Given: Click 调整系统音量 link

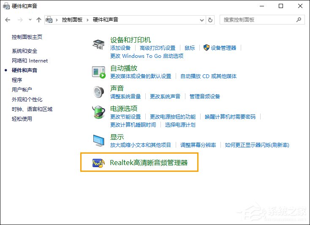Looking at the screenshot, I should coord(125,96).
